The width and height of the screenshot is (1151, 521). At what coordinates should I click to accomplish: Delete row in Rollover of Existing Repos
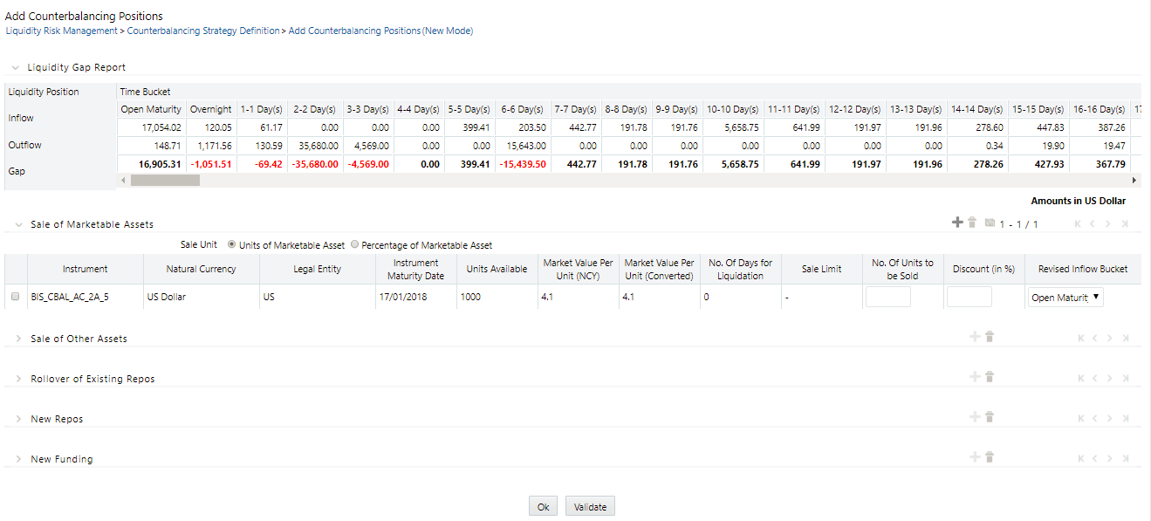tap(990, 377)
